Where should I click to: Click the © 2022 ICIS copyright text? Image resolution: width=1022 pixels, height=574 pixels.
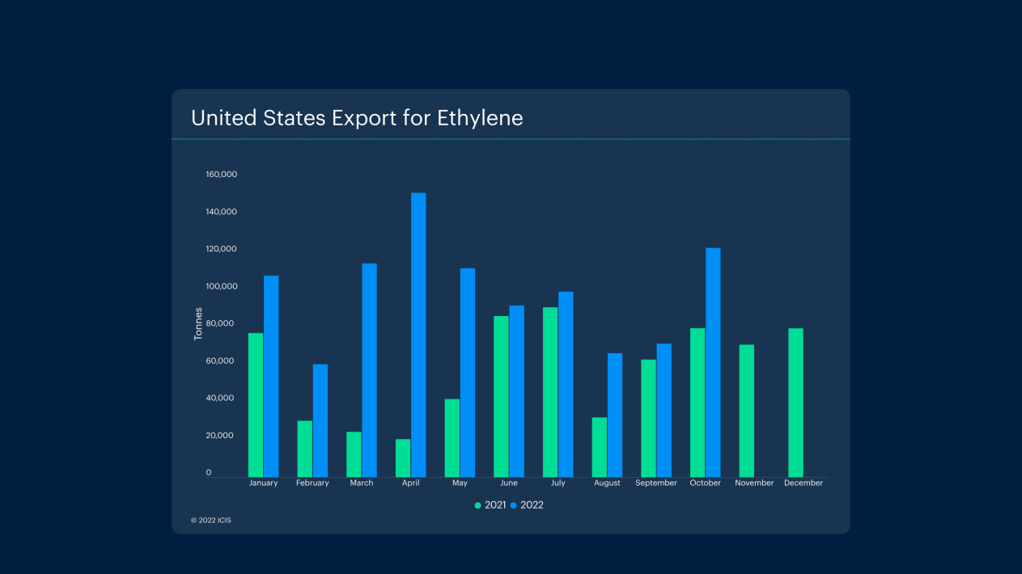pos(210,520)
